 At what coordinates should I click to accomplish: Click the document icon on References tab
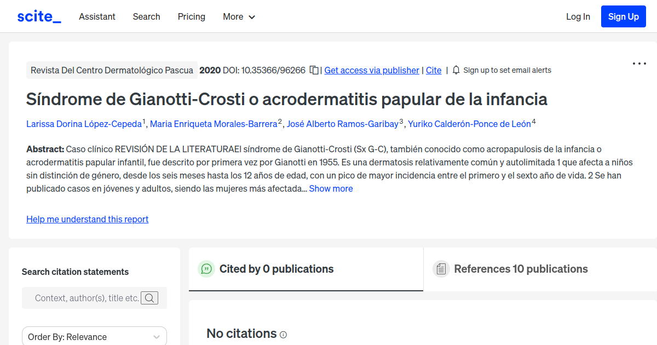tap(441, 269)
